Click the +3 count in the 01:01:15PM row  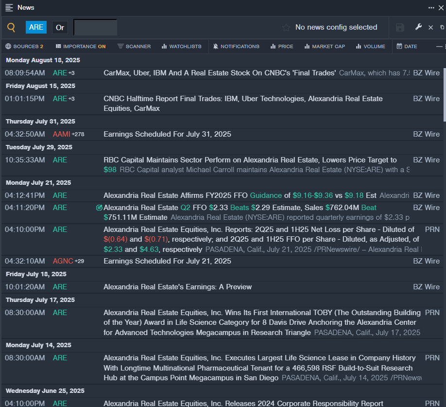pos(71,99)
